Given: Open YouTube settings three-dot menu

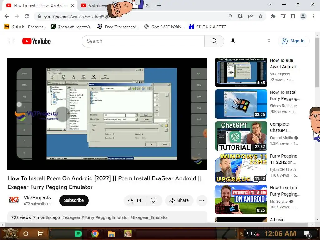Looking at the screenshot, I should [x=269, y=41].
